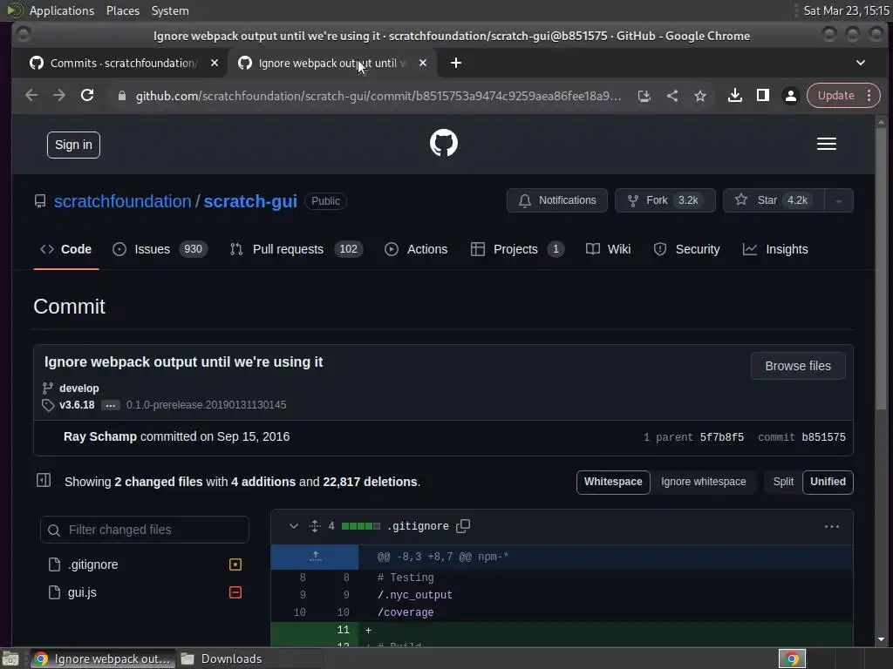This screenshot has height=669, width=893.
Task: Click the Filter changed files field
Action: 145,530
